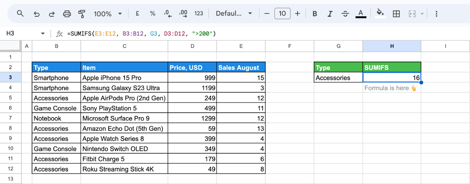Select the Accessories criteria cell in G3
Image resolution: width=470 pixels, height=184 pixels.
tap(339, 78)
